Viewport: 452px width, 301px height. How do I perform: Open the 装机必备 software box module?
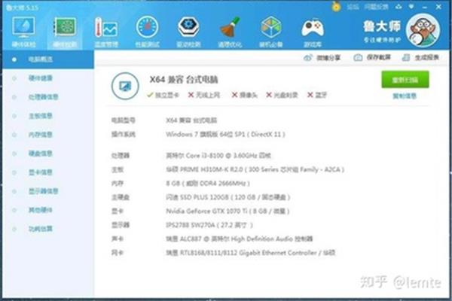click(x=271, y=32)
